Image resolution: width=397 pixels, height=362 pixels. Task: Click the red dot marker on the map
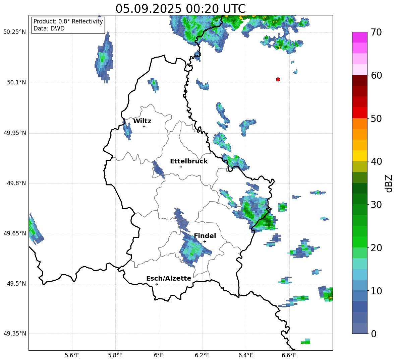[x=278, y=79]
